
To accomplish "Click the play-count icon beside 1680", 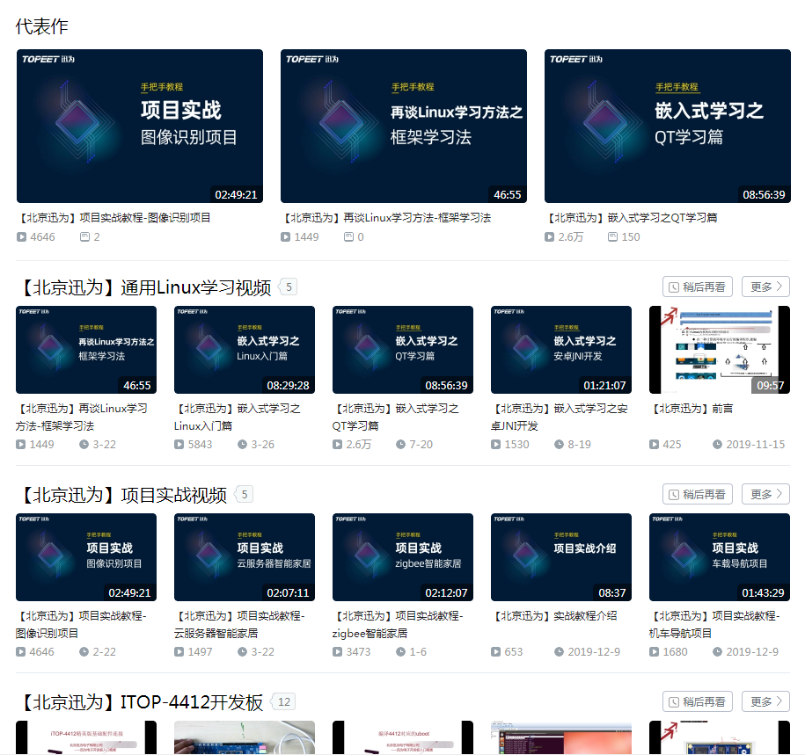I will (654, 651).
